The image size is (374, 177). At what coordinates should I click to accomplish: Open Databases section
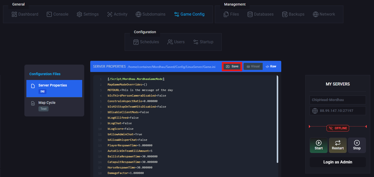point(260,14)
